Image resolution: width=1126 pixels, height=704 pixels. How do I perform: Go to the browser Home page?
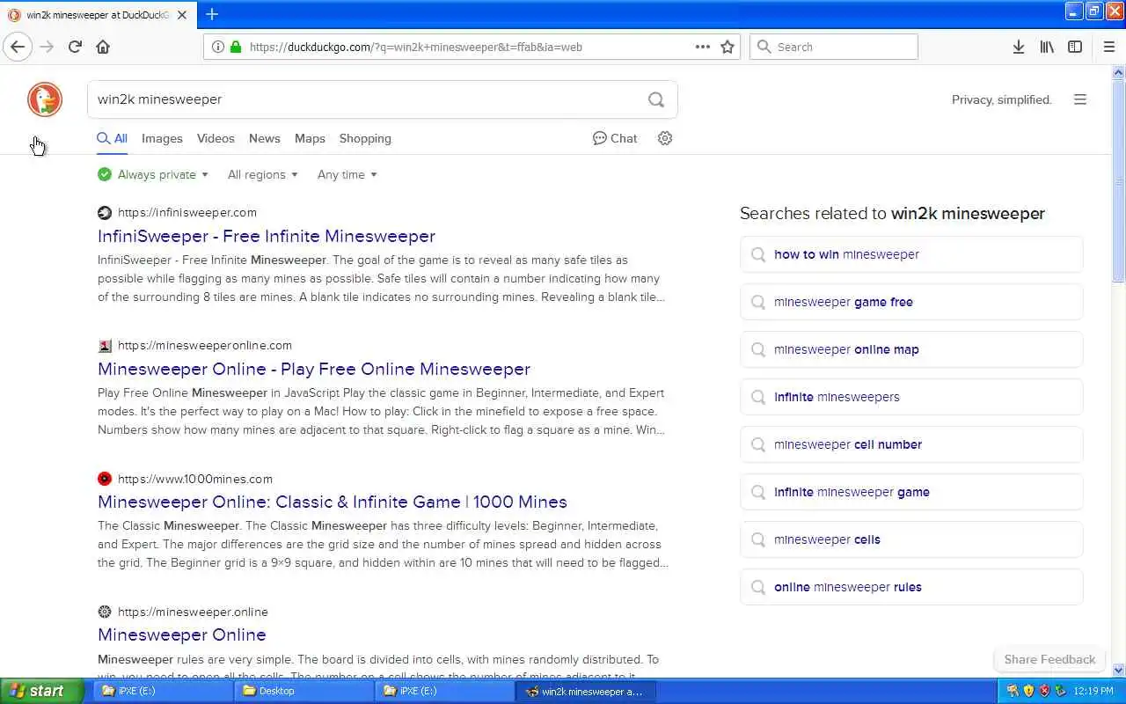point(103,47)
